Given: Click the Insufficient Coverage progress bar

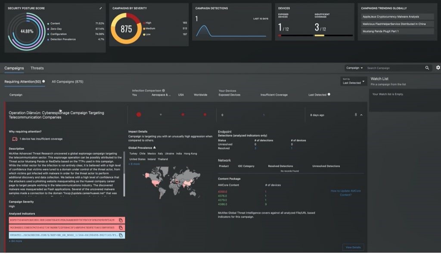Looking at the screenshot, I should [334, 36].
